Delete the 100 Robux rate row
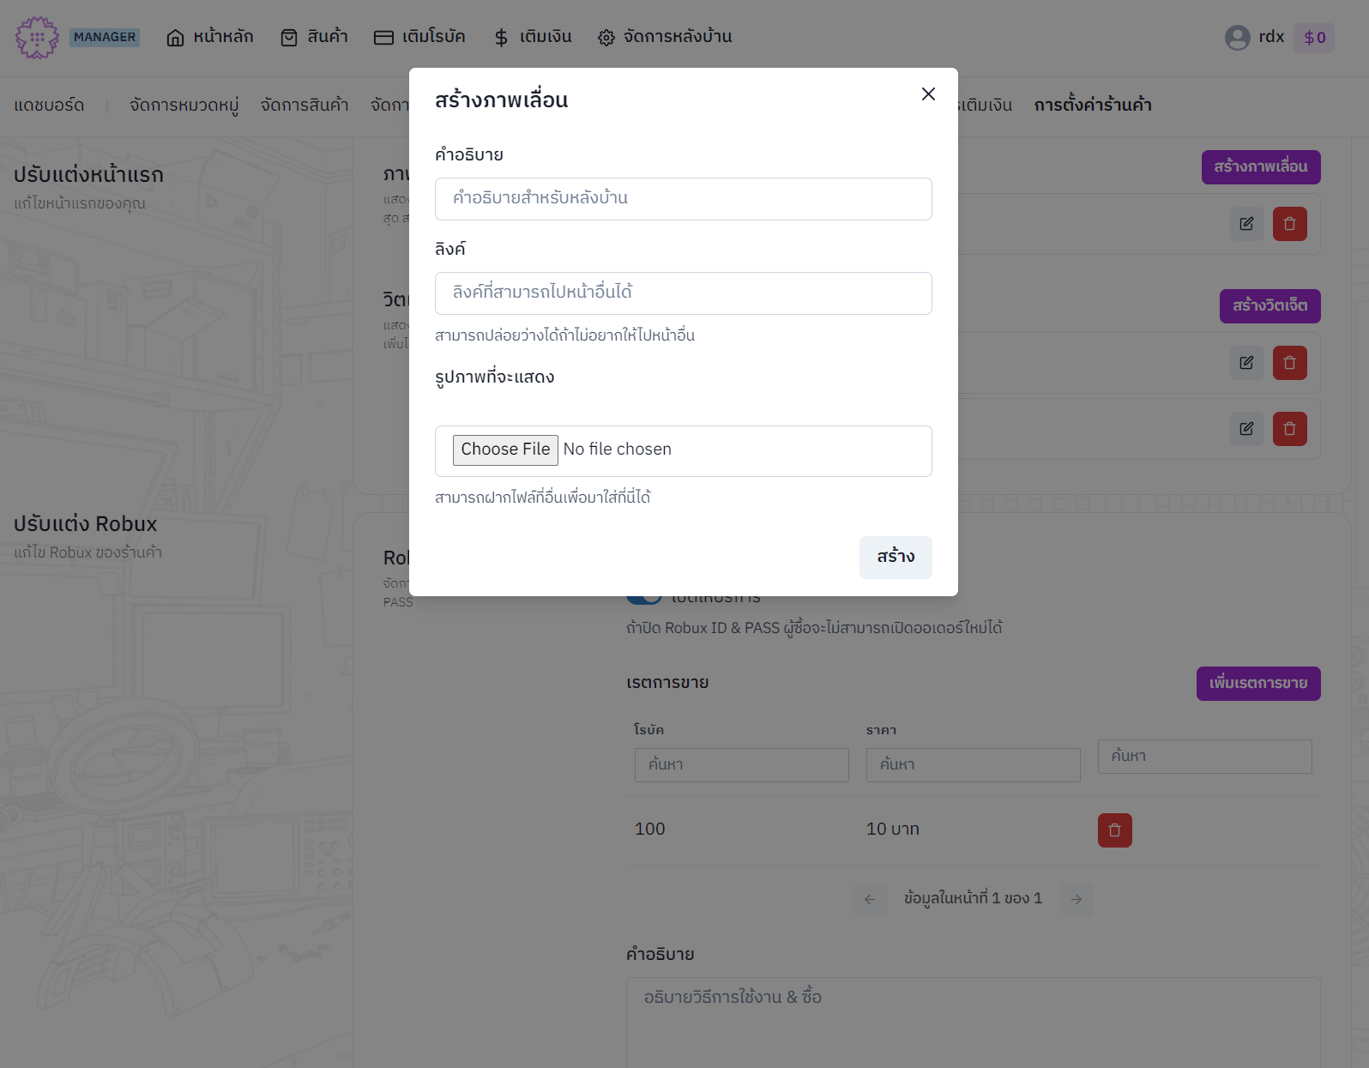 (1114, 830)
